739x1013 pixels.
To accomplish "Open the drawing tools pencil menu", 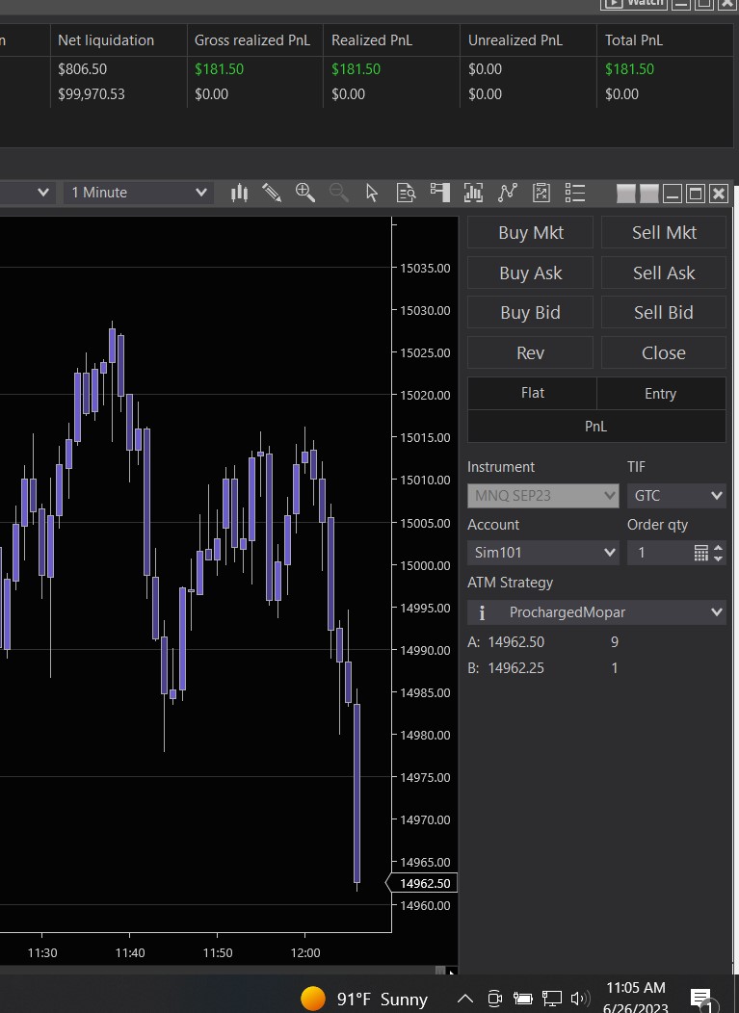I will point(272,193).
